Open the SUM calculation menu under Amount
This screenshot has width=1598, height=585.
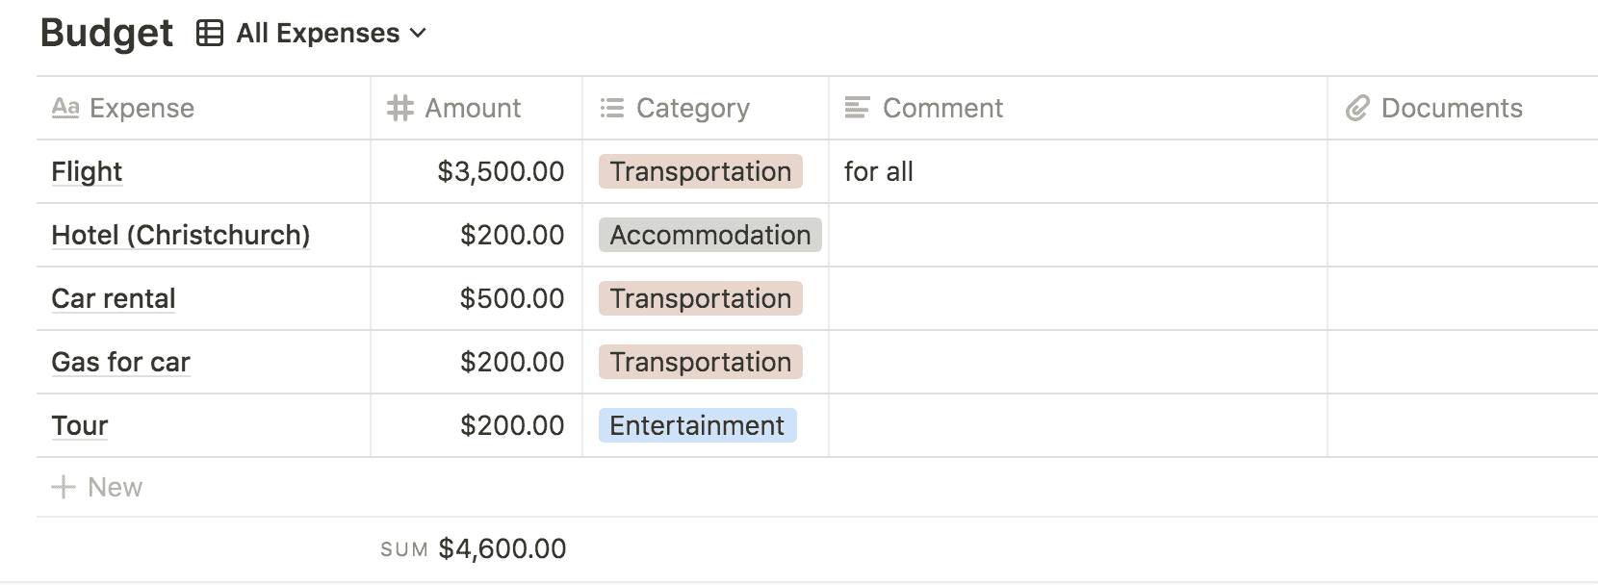pyautogui.click(x=474, y=549)
